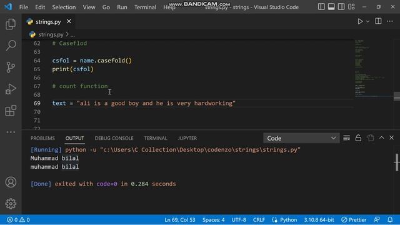Run the Python file with play button

[360, 21]
